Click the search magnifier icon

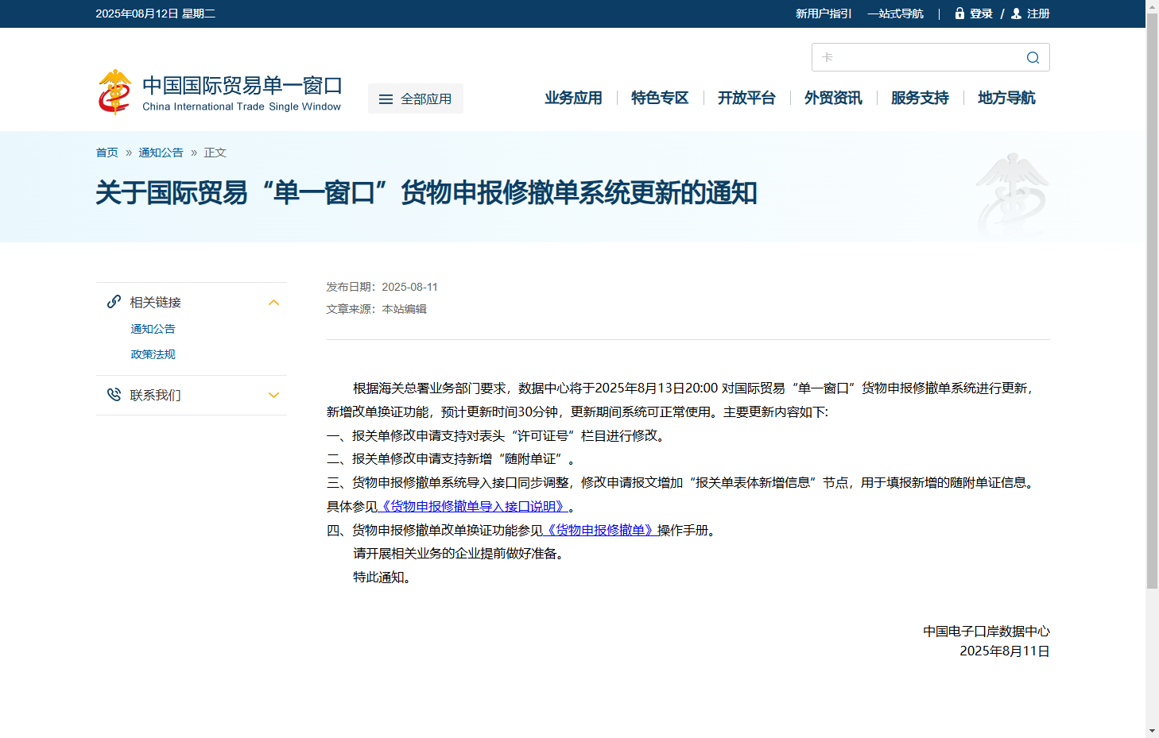click(1032, 57)
